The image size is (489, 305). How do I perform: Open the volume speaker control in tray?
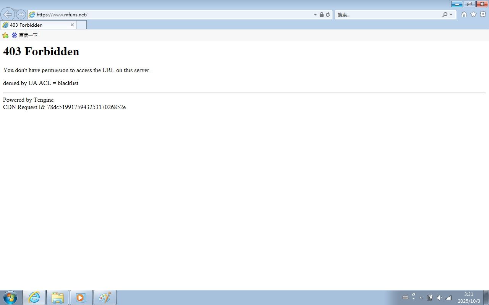tap(439, 298)
